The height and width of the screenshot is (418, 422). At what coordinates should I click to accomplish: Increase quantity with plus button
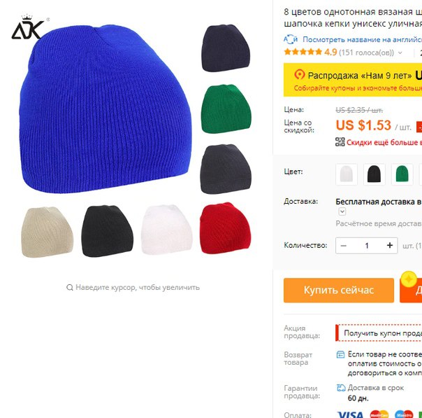[x=390, y=245]
